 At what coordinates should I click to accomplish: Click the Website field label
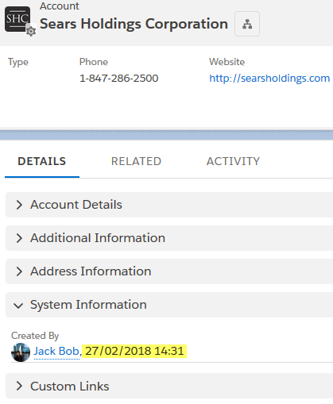coord(227,62)
